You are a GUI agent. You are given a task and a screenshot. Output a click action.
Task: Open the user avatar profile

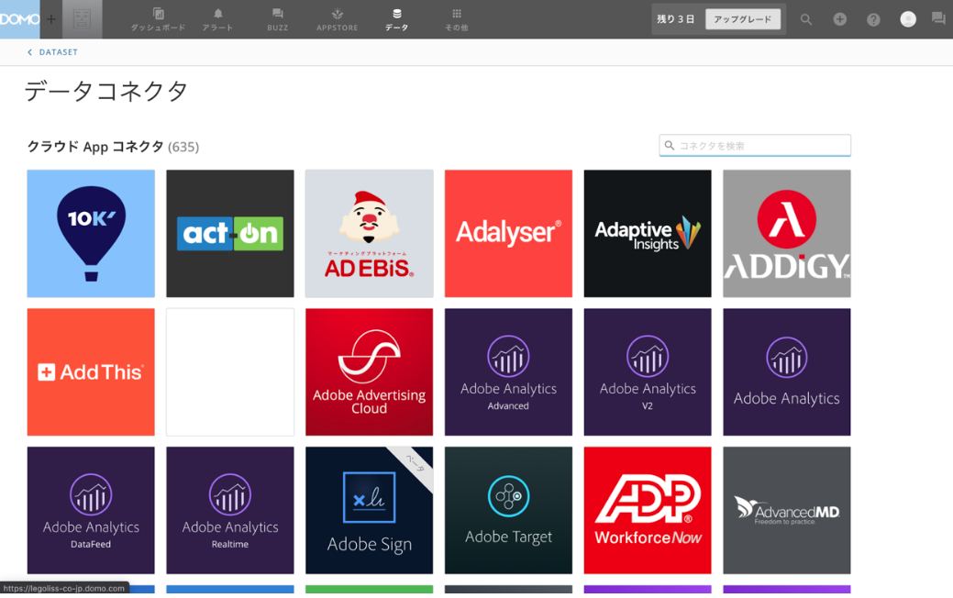click(908, 19)
